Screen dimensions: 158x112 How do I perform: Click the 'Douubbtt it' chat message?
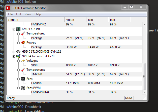click(33, 107)
